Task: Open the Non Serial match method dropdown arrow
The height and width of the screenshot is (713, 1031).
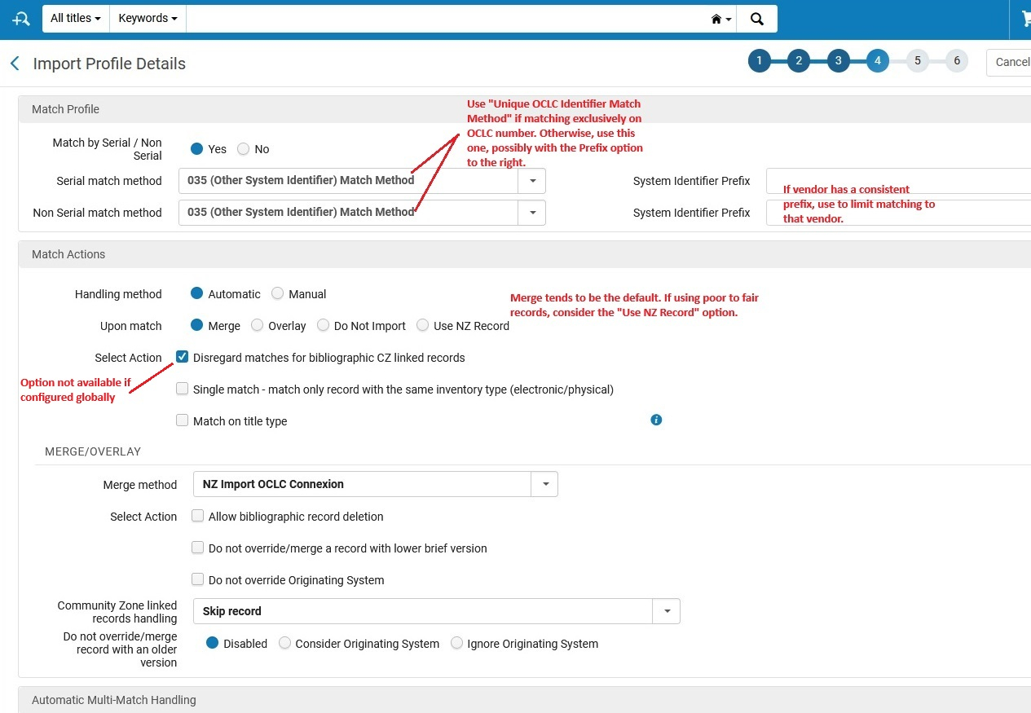Action: [532, 213]
